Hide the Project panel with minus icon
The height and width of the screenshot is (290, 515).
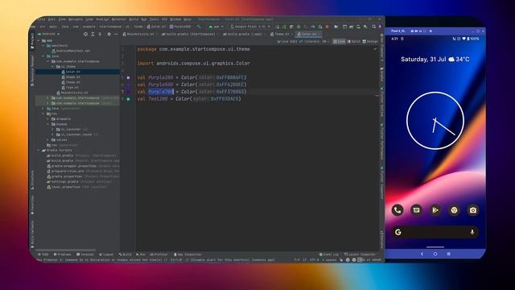pyautogui.click(x=116, y=34)
